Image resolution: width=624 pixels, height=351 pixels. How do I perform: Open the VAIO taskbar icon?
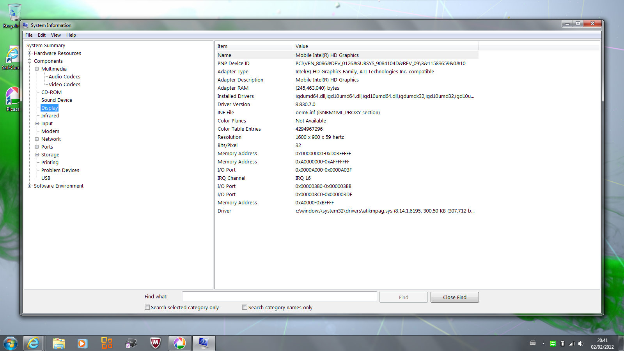pos(131,343)
